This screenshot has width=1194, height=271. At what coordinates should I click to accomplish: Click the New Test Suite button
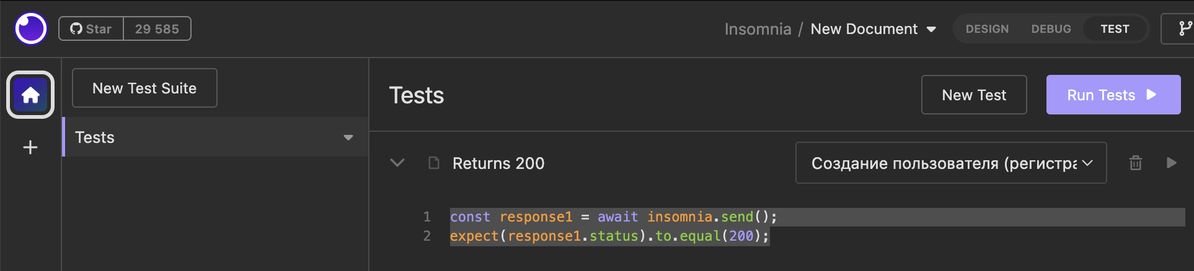pos(144,88)
